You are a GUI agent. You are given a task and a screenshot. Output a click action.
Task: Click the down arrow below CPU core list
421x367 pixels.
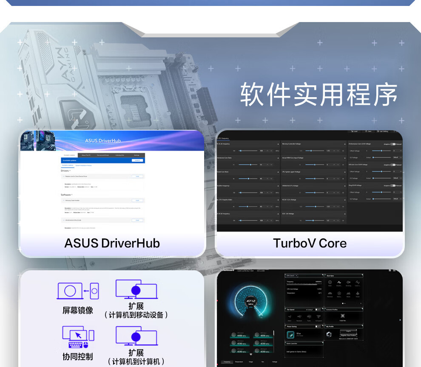251,354
